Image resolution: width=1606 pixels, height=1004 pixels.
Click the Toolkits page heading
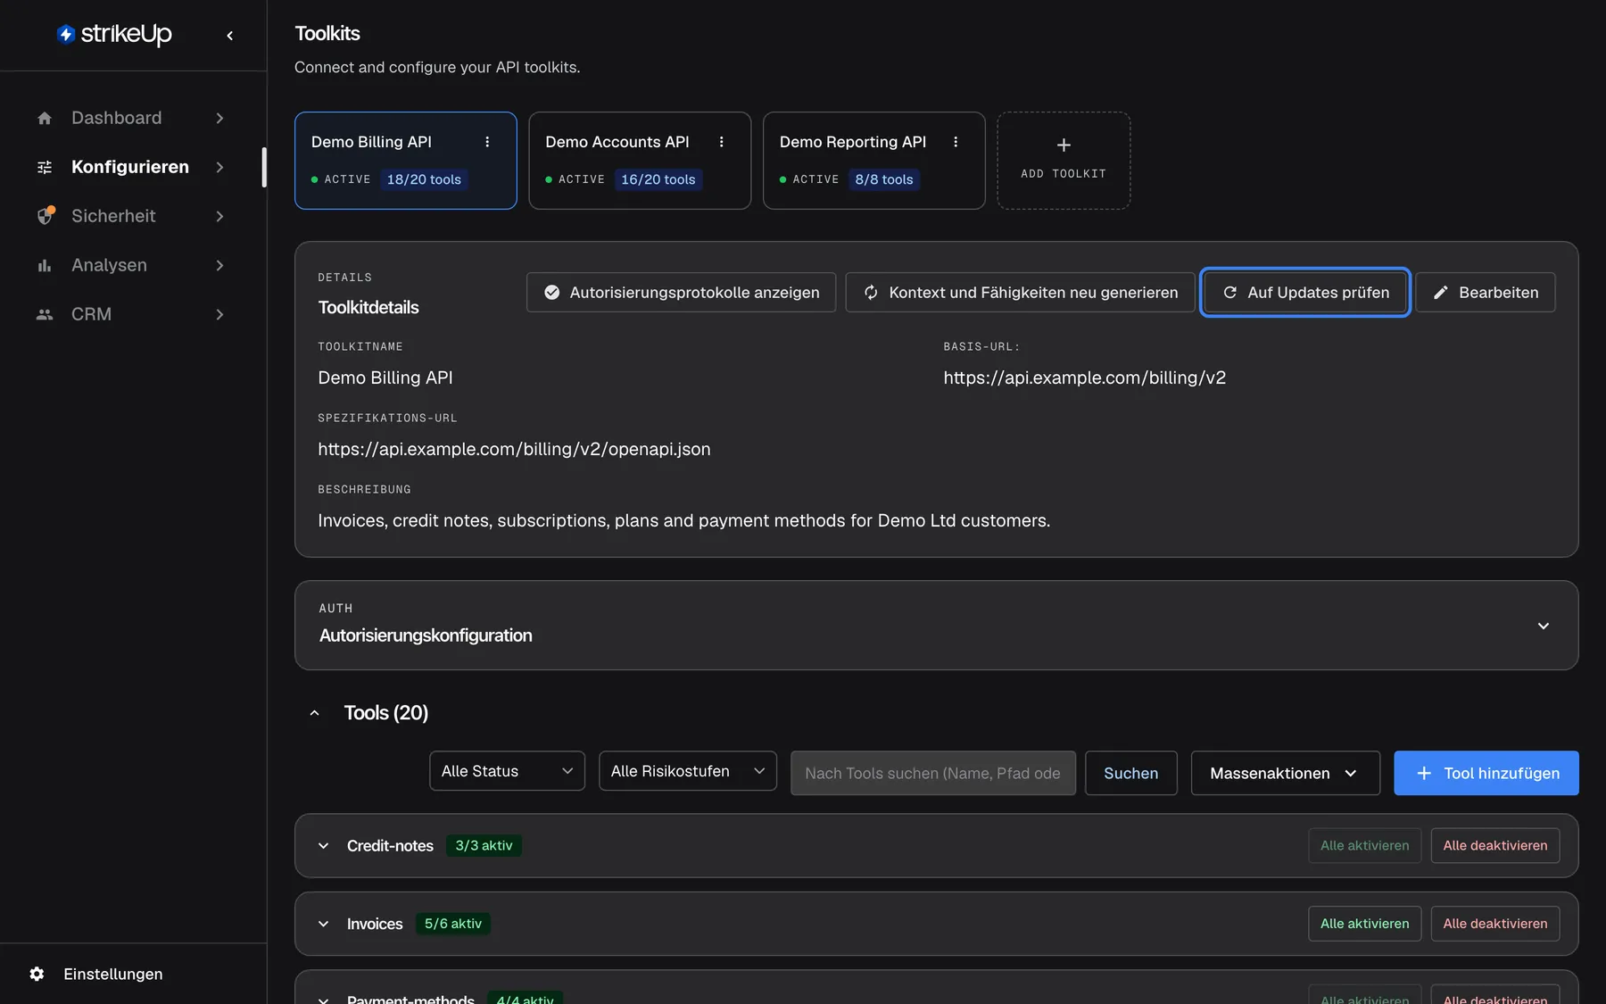[327, 34]
